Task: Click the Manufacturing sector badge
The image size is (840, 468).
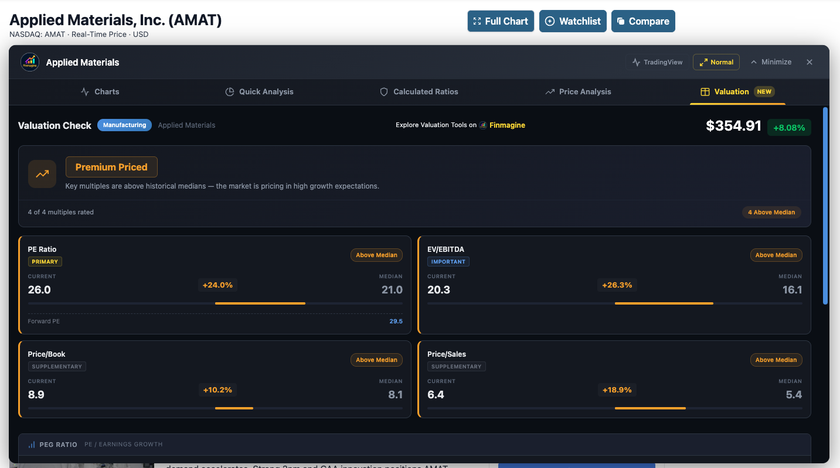Action: pyautogui.click(x=124, y=125)
